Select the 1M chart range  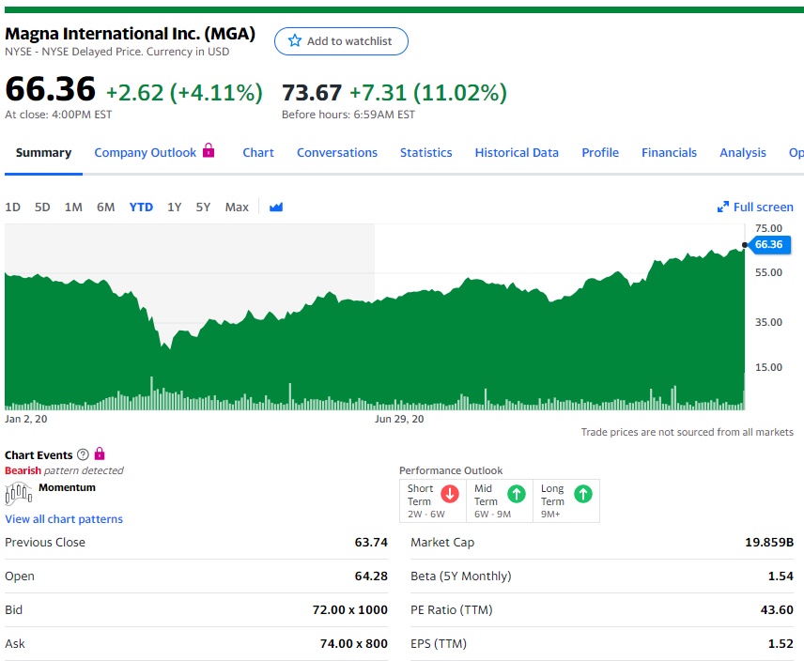pyautogui.click(x=73, y=207)
